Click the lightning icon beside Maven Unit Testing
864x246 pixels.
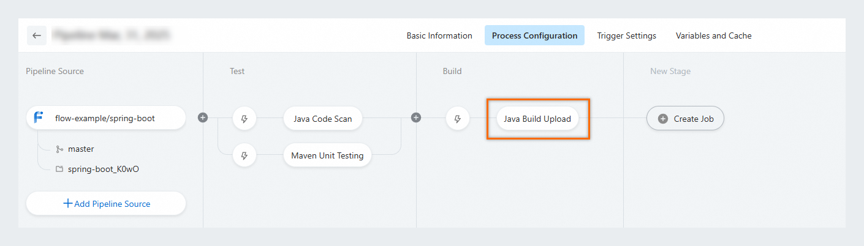(244, 155)
